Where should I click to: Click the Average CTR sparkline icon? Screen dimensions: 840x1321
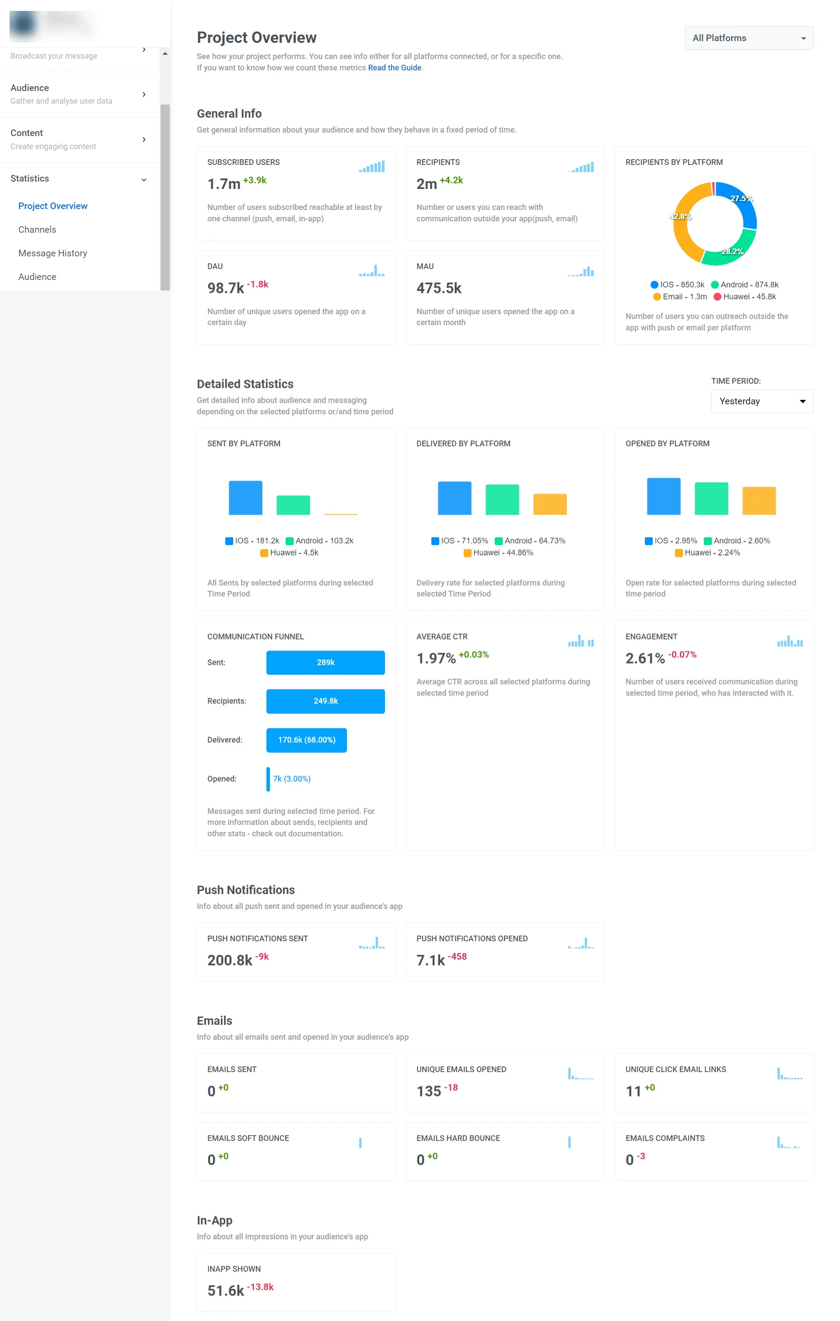pyautogui.click(x=581, y=641)
